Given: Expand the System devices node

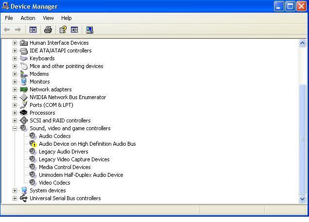Looking at the screenshot, I should point(15,190).
